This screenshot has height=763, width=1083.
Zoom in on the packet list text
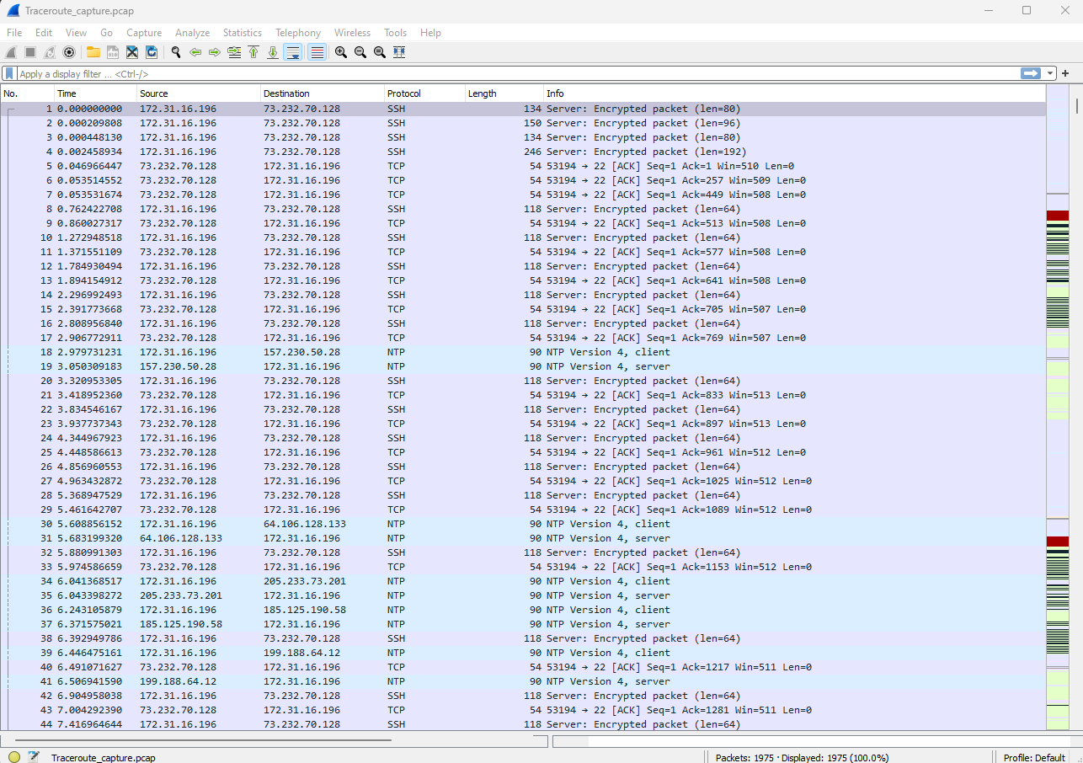[341, 52]
